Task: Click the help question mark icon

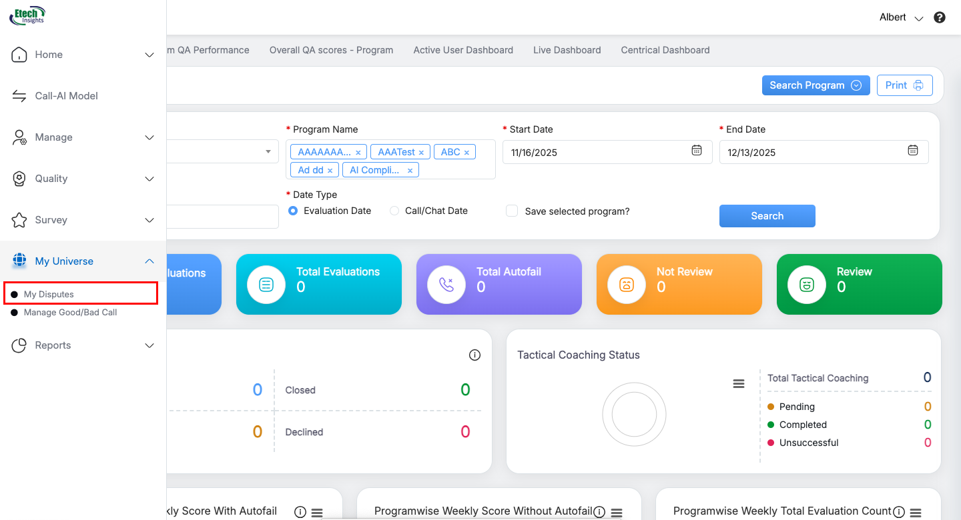Action: pyautogui.click(x=940, y=18)
